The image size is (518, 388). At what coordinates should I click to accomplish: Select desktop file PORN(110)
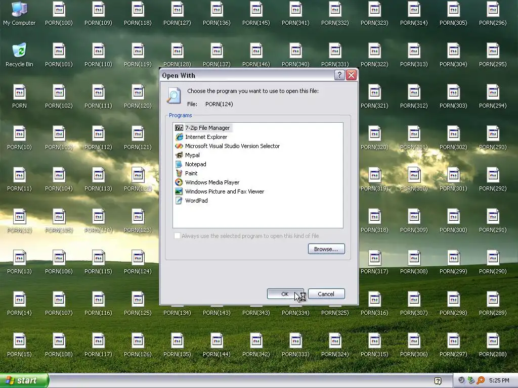[98, 55]
